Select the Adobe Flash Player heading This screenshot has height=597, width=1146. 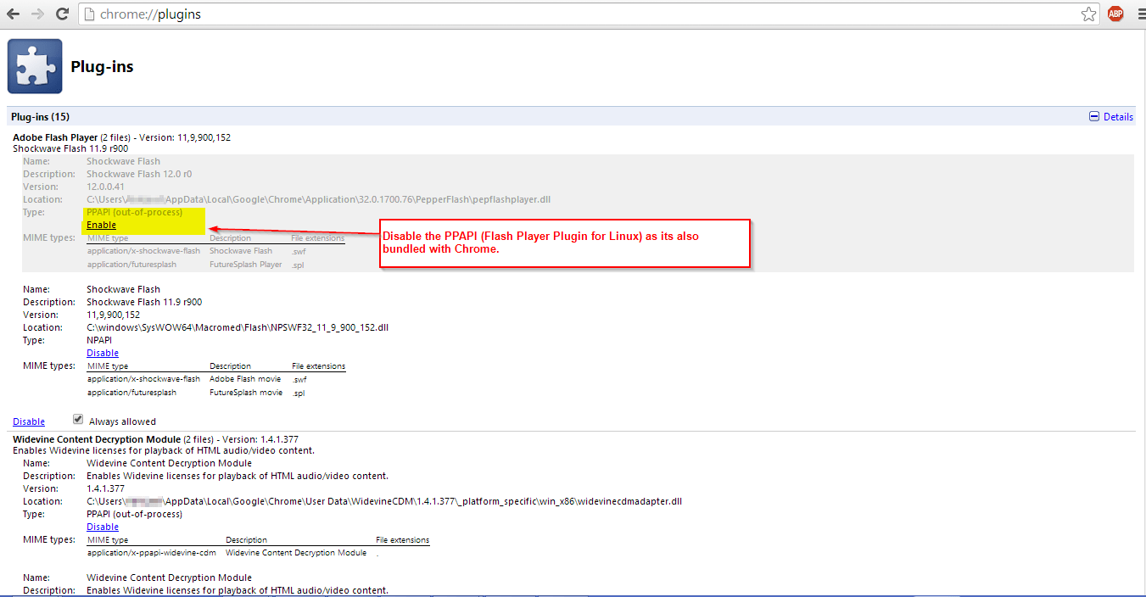click(x=55, y=137)
